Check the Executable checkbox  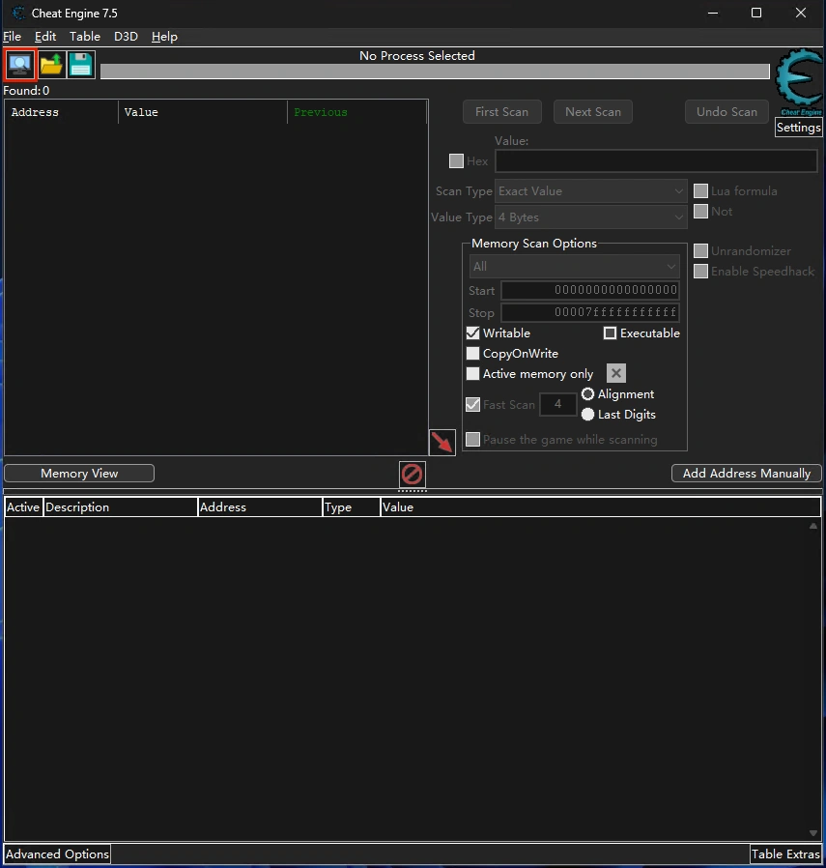click(610, 333)
